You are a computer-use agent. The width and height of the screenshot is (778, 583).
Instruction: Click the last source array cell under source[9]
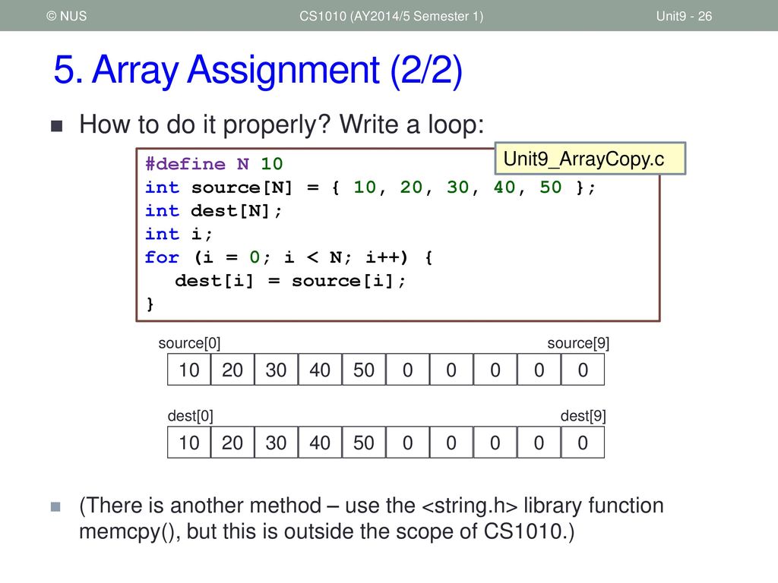pyautogui.click(x=583, y=370)
